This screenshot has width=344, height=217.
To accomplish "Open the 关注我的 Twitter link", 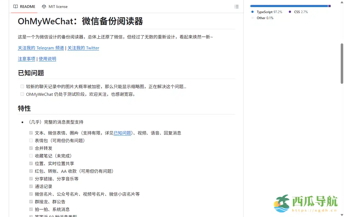I will pos(83,48).
